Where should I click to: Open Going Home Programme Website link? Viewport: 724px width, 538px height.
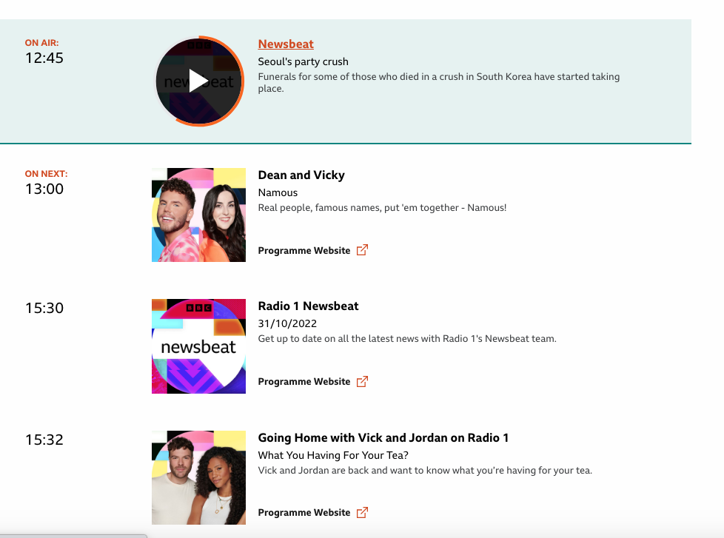(x=304, y=513)
